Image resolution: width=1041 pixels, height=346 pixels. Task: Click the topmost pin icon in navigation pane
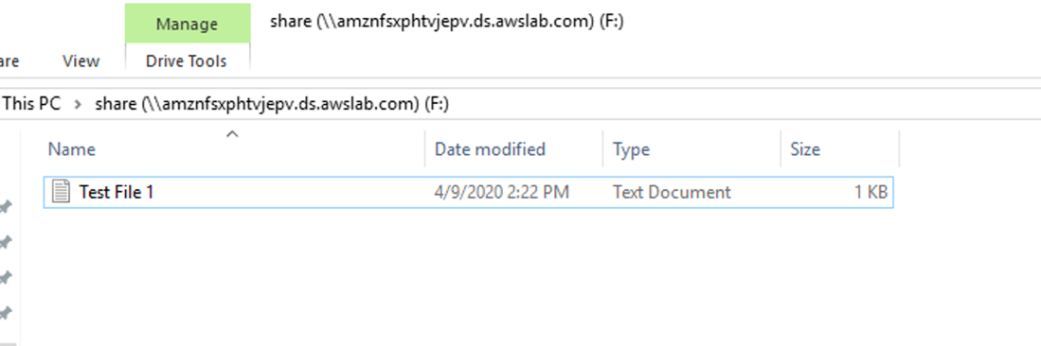tap(6, 207)
